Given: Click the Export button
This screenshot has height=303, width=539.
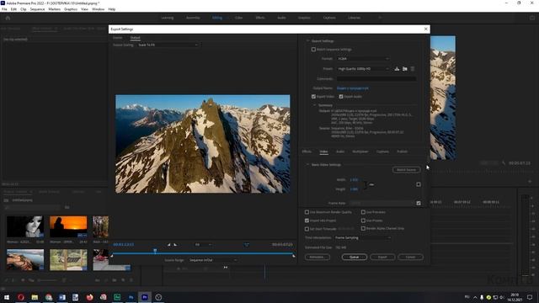Looking at the screenshot, I should tap(382, 257).
